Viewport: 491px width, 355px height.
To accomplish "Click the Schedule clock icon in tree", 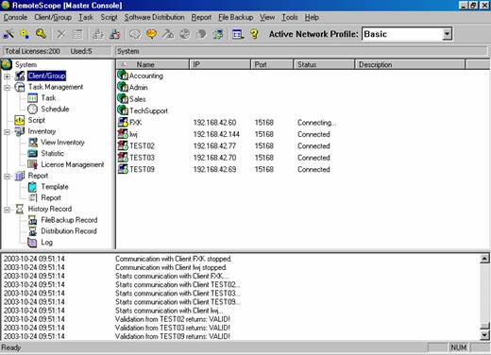I will (32, 110).
